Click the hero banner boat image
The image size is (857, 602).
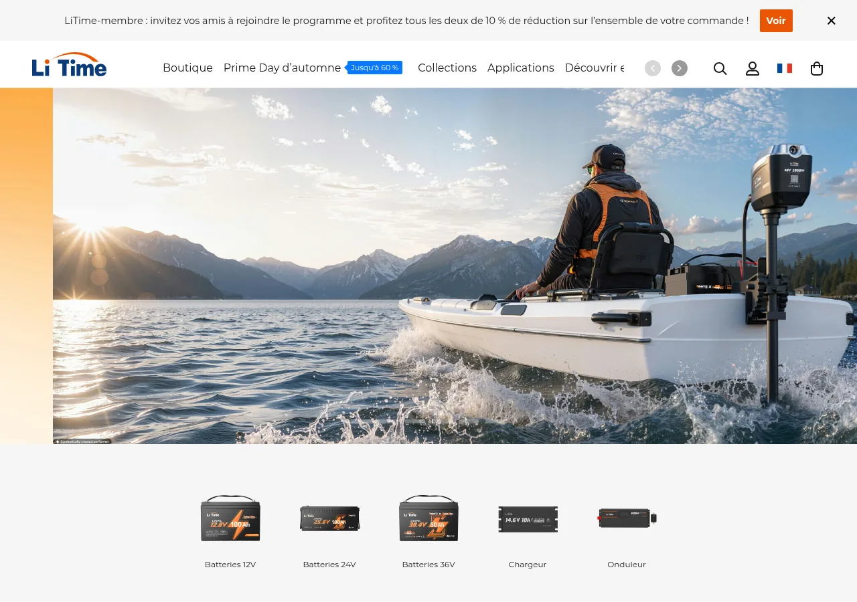(x=455, y=266)
